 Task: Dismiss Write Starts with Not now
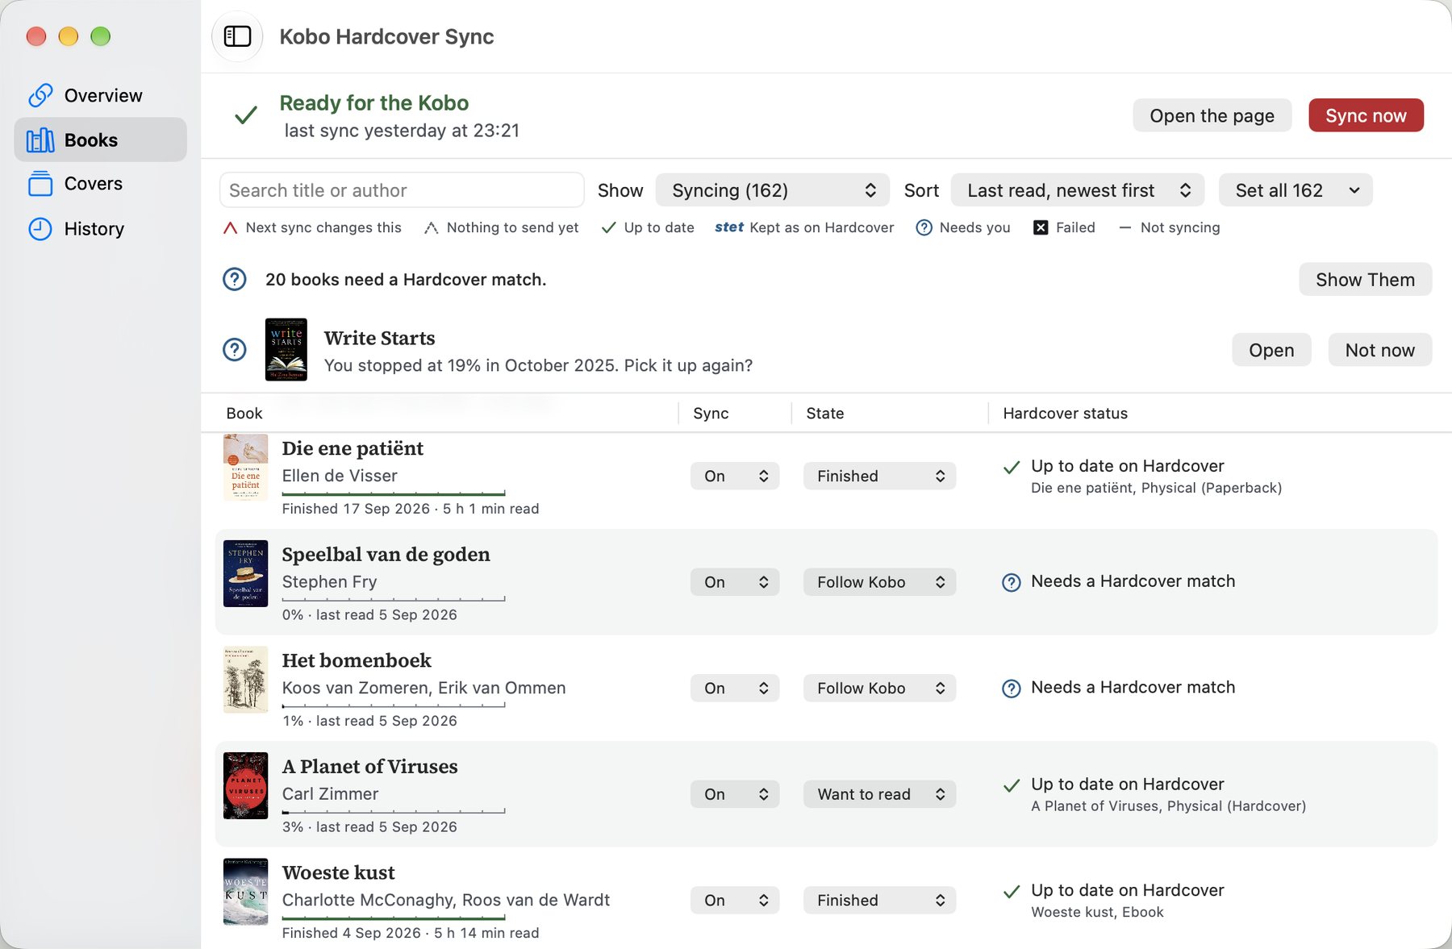(x=1379, y=349)
